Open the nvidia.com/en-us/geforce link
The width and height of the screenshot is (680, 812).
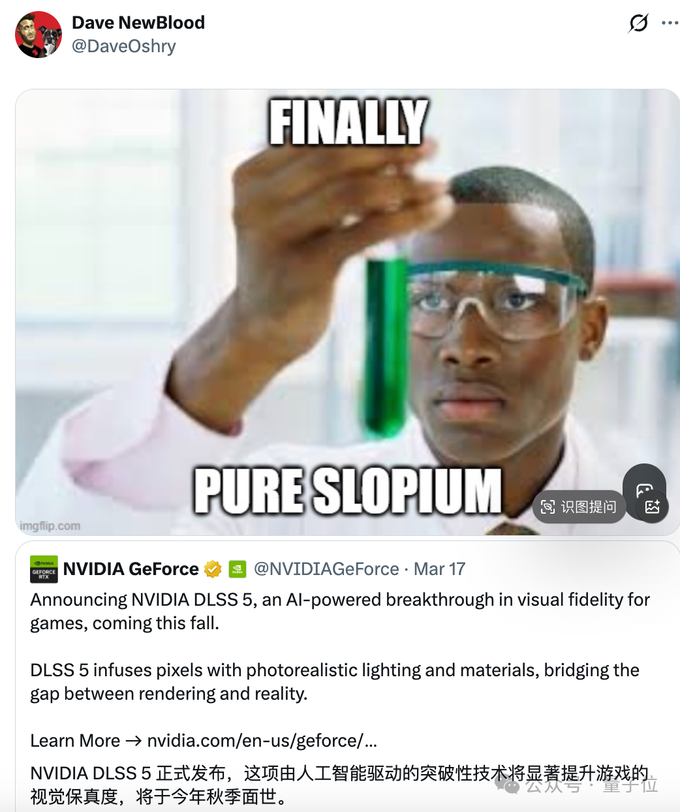[x=262, y=741]
